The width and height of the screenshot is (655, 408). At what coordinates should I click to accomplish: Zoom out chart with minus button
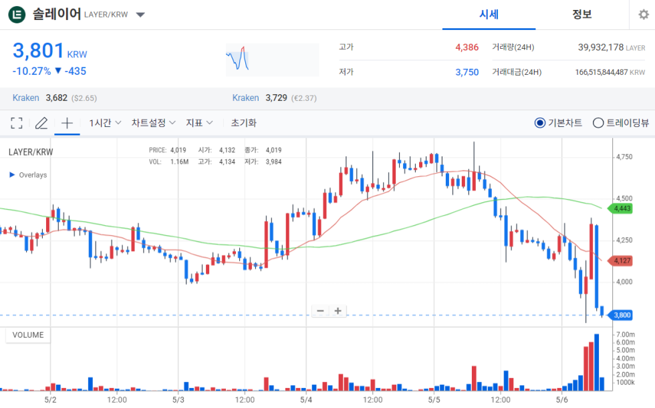click(321, 311)
